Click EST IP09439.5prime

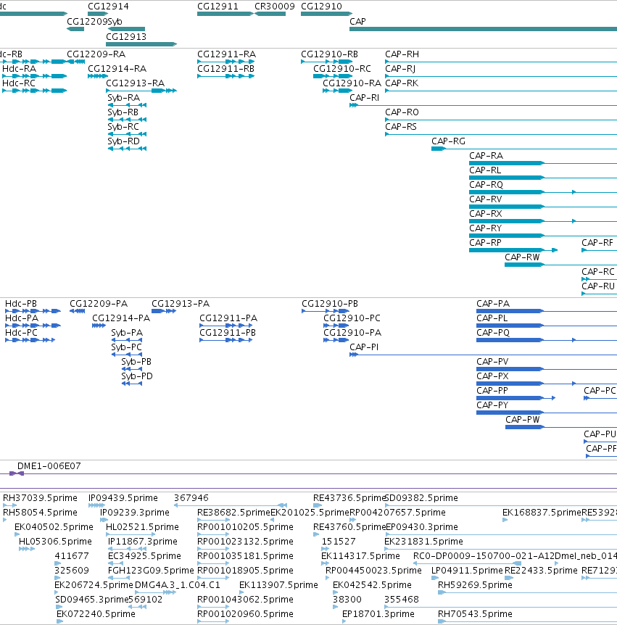point(97,505)
